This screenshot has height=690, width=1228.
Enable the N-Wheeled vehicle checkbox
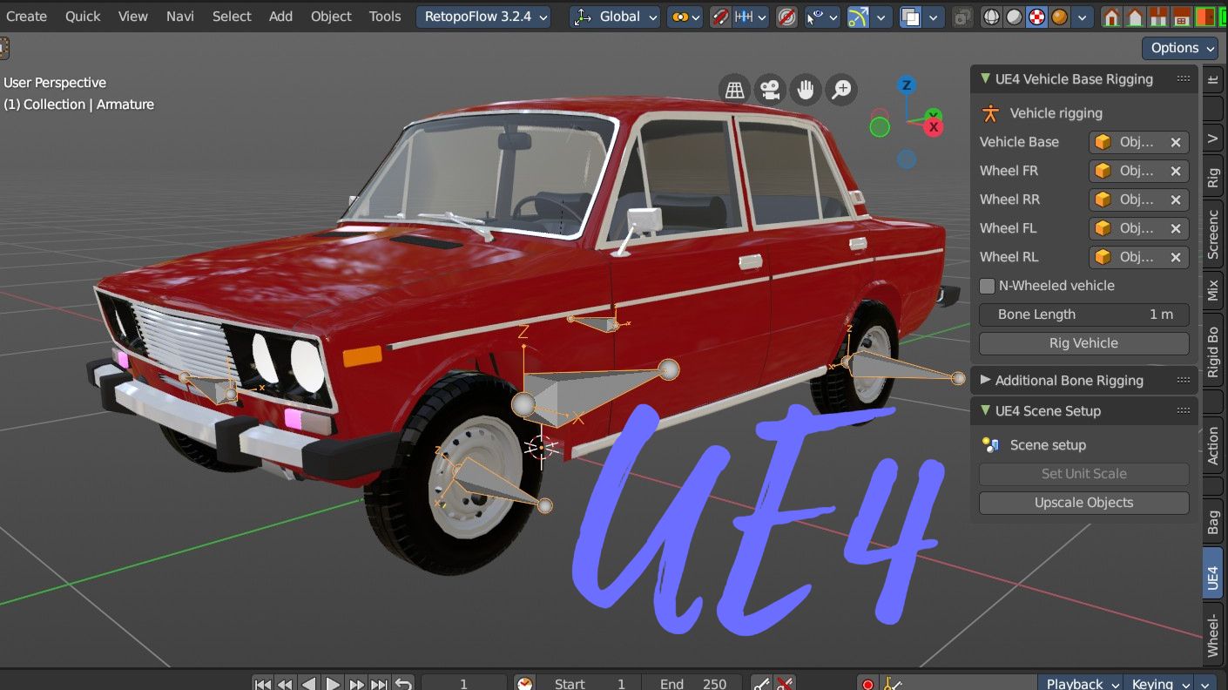988,286
